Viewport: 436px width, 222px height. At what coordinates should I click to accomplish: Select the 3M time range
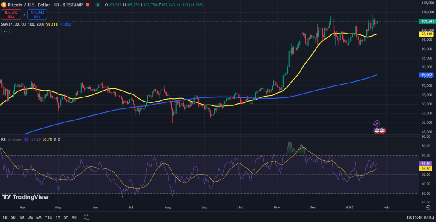pos(30,217)
